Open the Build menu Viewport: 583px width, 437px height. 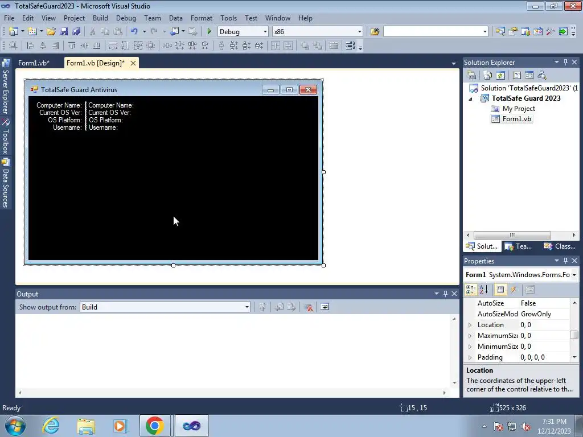coord(100,18)
